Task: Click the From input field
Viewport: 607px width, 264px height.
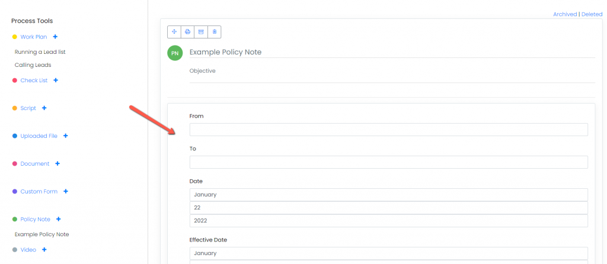Action: [x=389, y=130]
